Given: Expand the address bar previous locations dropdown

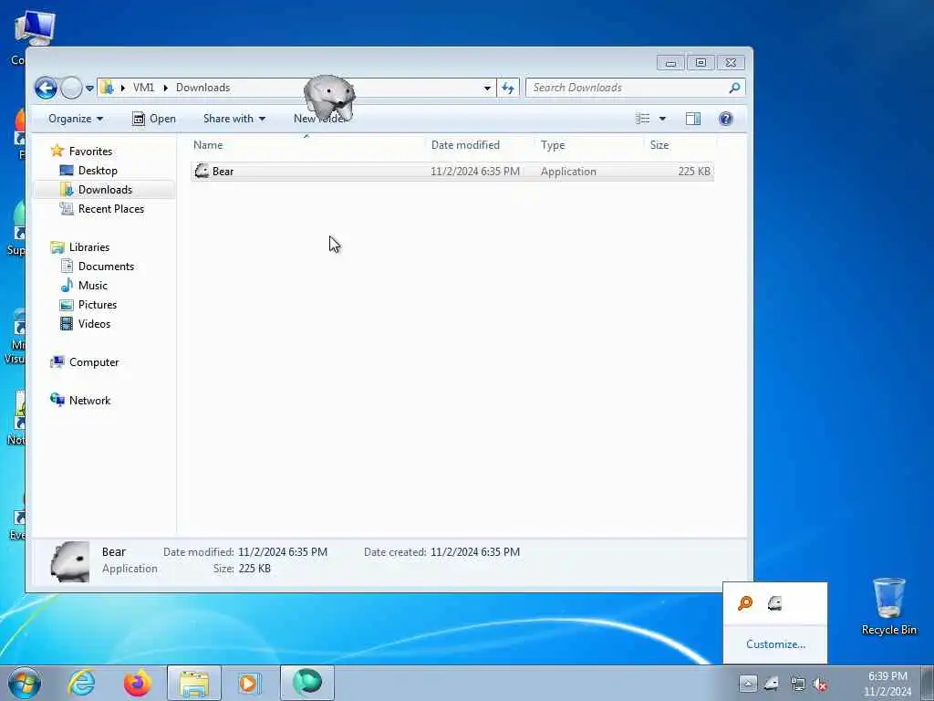Looking at the screenshot, I should 487,89.
